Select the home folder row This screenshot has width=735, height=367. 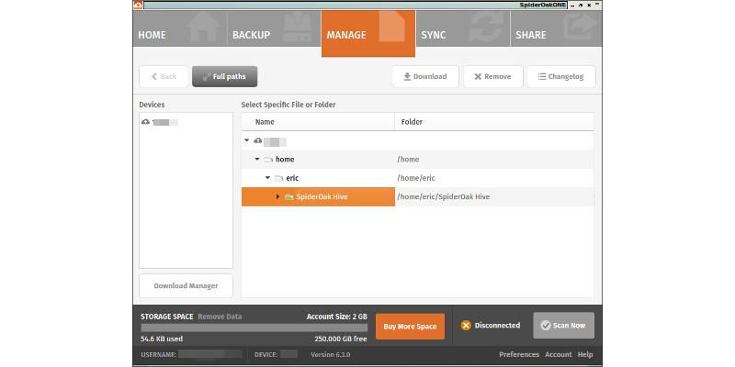[x=417, y=159]
